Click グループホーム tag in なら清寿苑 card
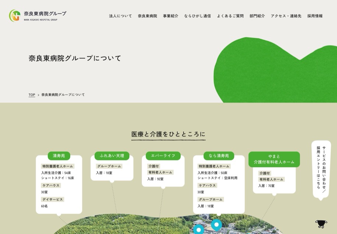The width and height of the screenshot is (337, 234). pos(211,200)
